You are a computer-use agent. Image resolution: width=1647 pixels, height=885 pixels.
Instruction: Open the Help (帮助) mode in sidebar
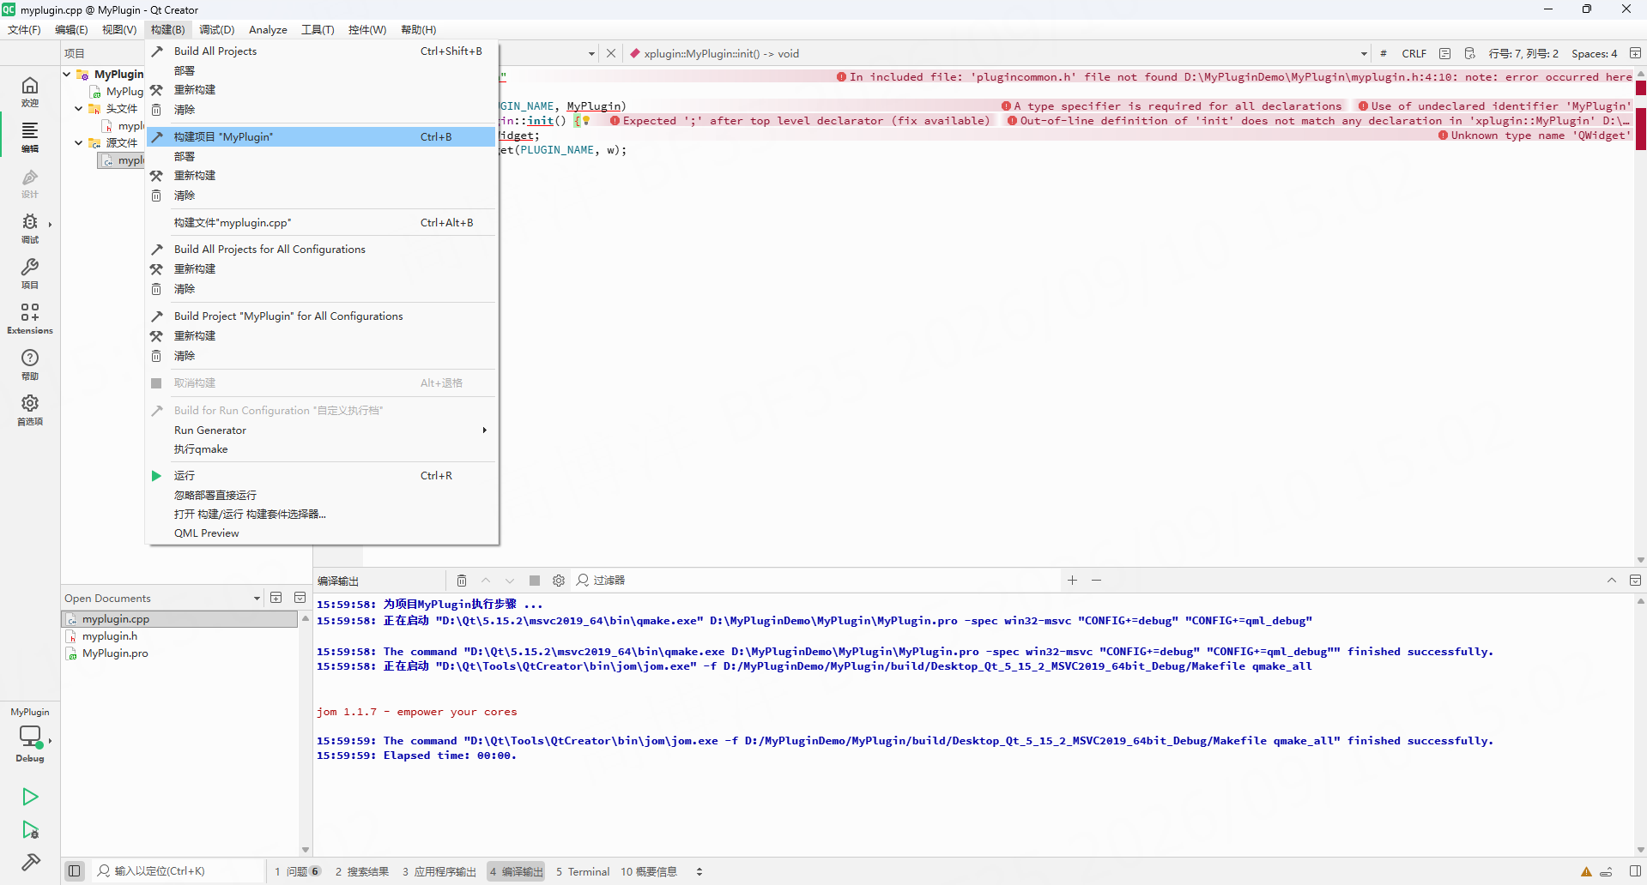[x=30, y=364]
